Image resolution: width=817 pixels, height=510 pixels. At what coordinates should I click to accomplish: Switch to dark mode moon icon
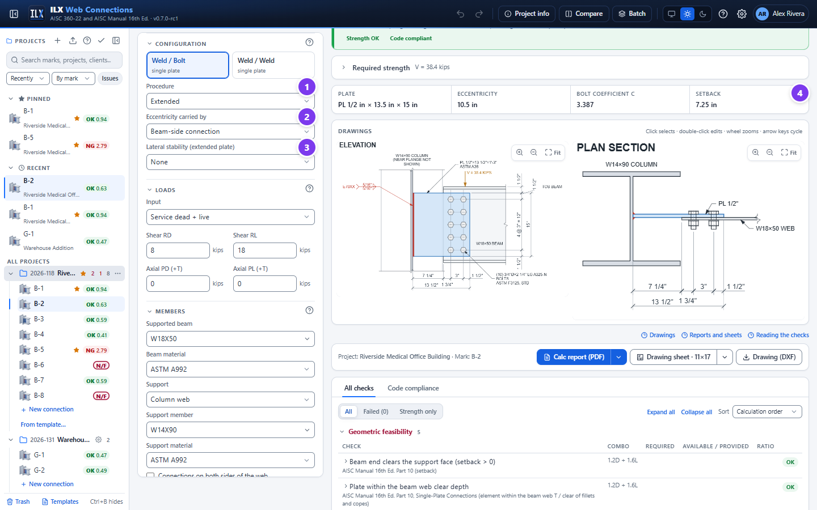703,14
